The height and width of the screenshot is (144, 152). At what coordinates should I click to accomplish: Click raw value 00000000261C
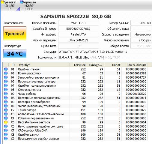coord(136,106)
